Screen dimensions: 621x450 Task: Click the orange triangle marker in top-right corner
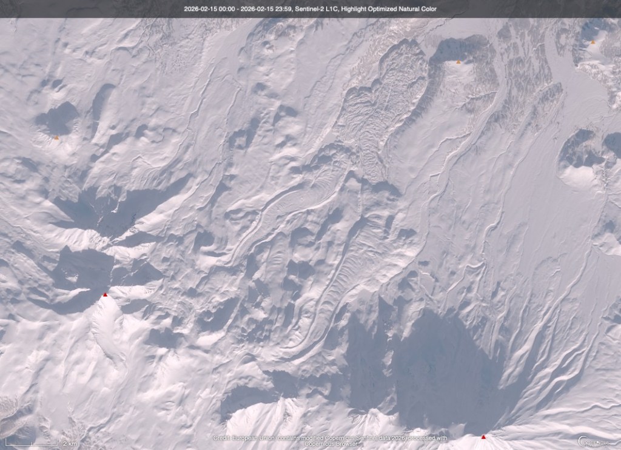tap(592, 42)
